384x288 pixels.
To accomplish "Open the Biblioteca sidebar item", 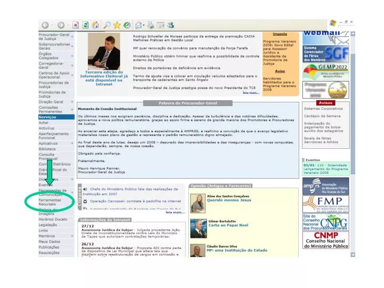I will (x=47, y=149).
